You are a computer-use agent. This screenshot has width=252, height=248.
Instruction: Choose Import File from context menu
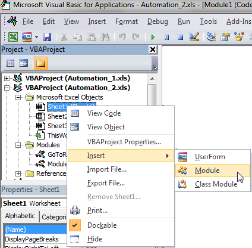click(121, 169)
